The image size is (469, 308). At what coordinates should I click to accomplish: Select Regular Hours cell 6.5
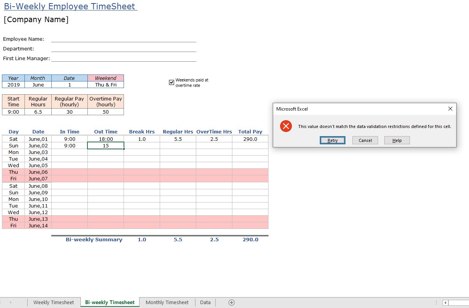pyautogui.click(x=38, y=112)
